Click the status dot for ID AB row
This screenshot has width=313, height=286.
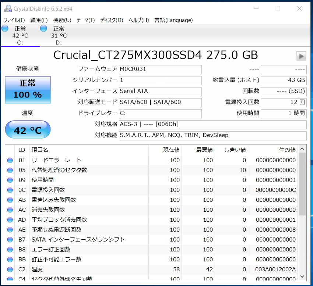pos(10,200)
